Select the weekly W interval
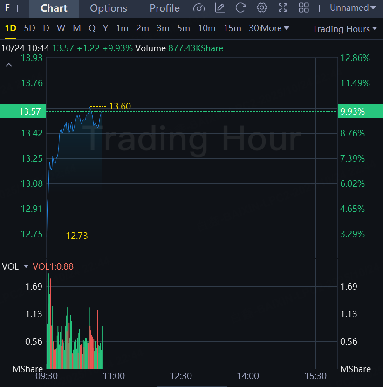 (x=61, y=28)
